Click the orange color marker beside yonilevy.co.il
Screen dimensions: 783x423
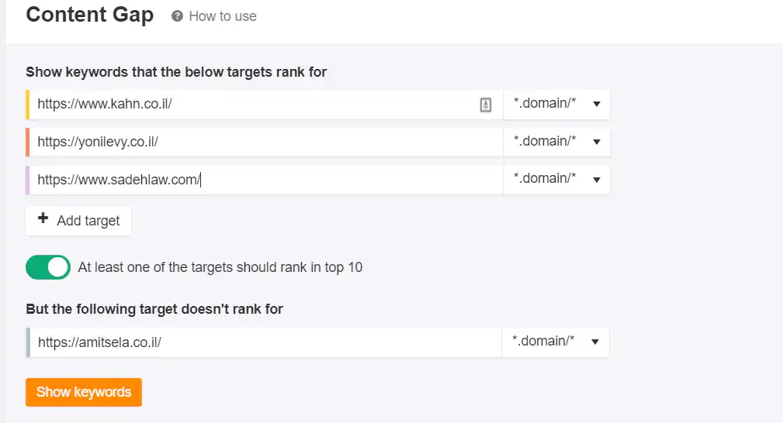(28, 142)
